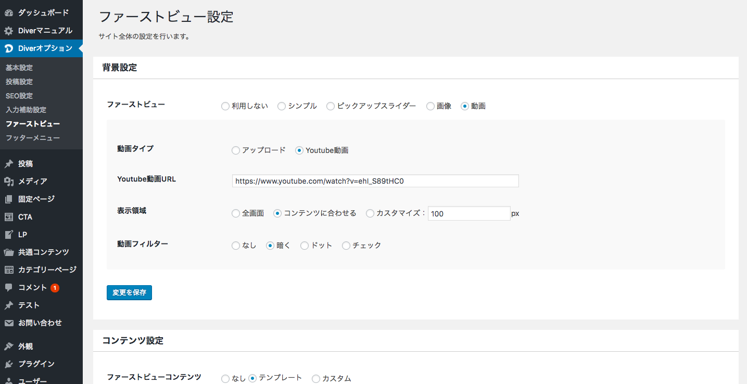This screenshot has width=747, height=384.
Task: Click the 変更を保存 button
Action: click(x=129, y=292)
